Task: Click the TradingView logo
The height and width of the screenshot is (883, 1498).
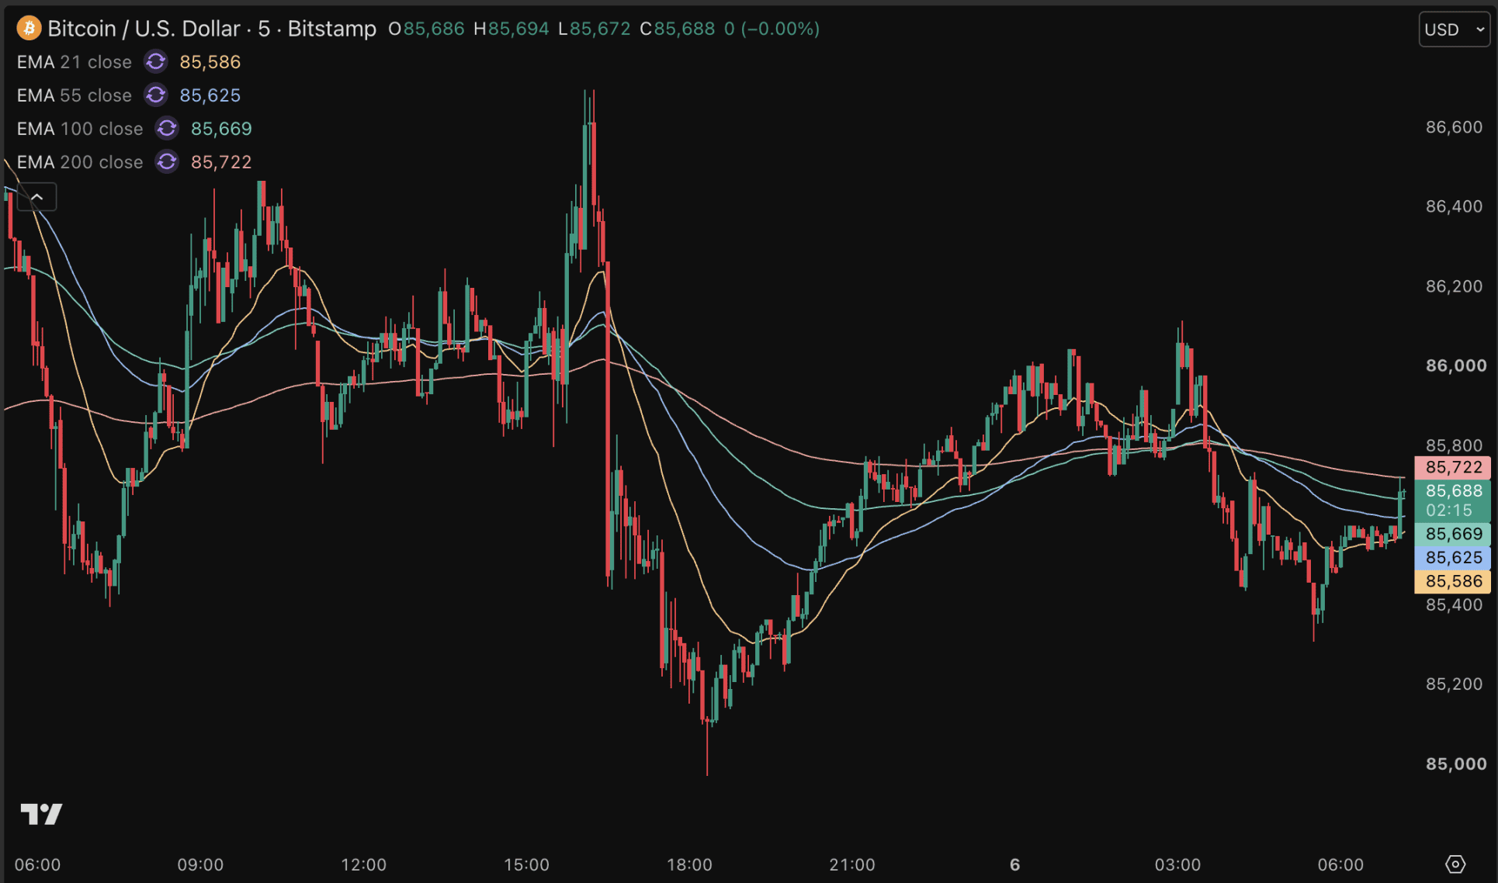Action: click(x=41, y=814)
